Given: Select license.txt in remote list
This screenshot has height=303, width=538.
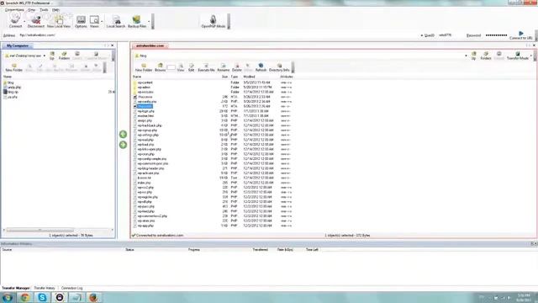Looking at the screenshot, I should [x=144, y=178].
